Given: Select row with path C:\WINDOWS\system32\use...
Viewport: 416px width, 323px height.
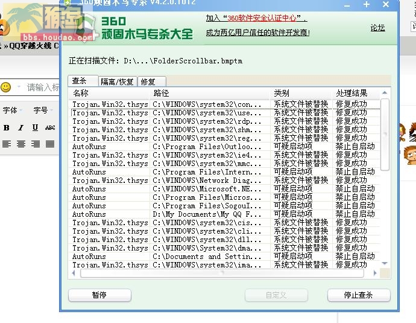Looking at the screenshot, I should click(x=224, y=113).
